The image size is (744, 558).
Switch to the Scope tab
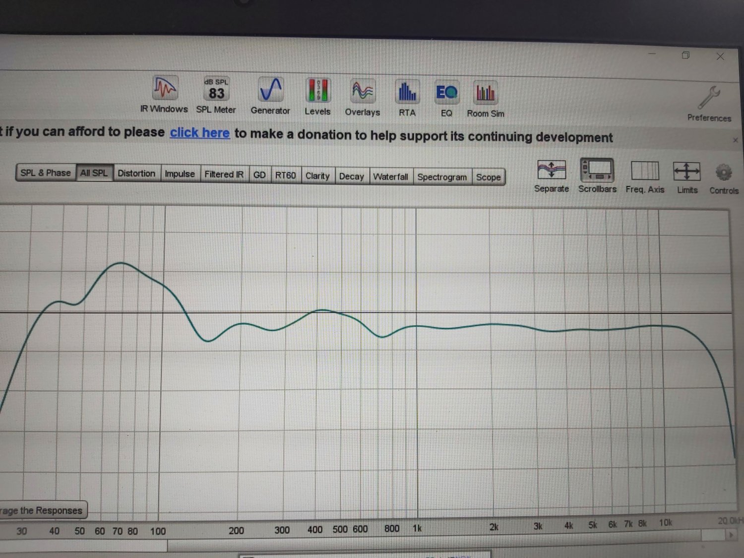click(x=489, y=178)
